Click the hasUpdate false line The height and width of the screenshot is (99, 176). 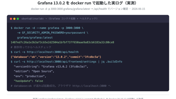click(28, 81)
